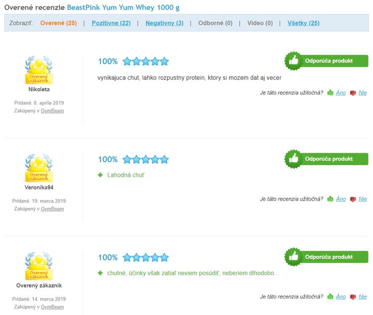Click reviewer name Overený zákazník

point(39,286)
